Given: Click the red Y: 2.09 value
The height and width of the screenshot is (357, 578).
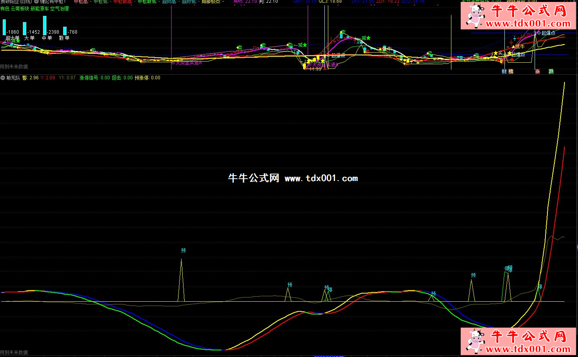Looking at the screenshot, I should 48,78.
